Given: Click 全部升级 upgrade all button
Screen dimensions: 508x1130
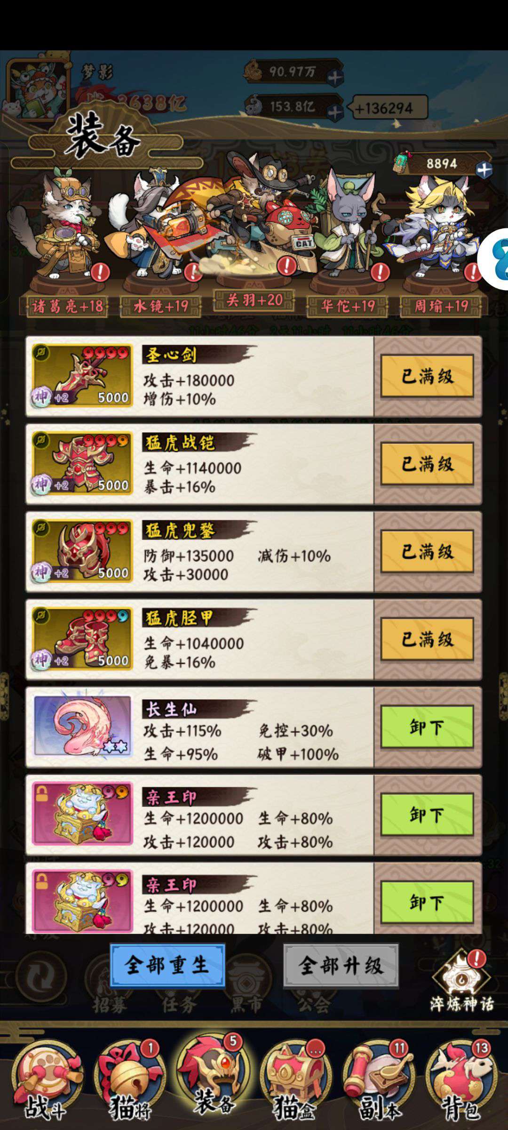Looking at the screenshot, I should tap(341, 965).
